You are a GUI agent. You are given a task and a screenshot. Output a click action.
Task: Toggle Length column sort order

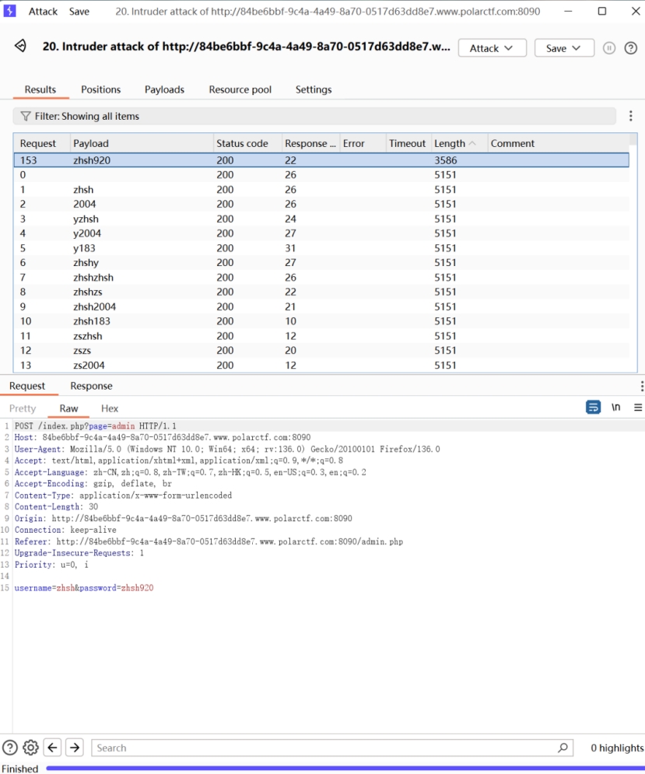click(x=459, y=143)
